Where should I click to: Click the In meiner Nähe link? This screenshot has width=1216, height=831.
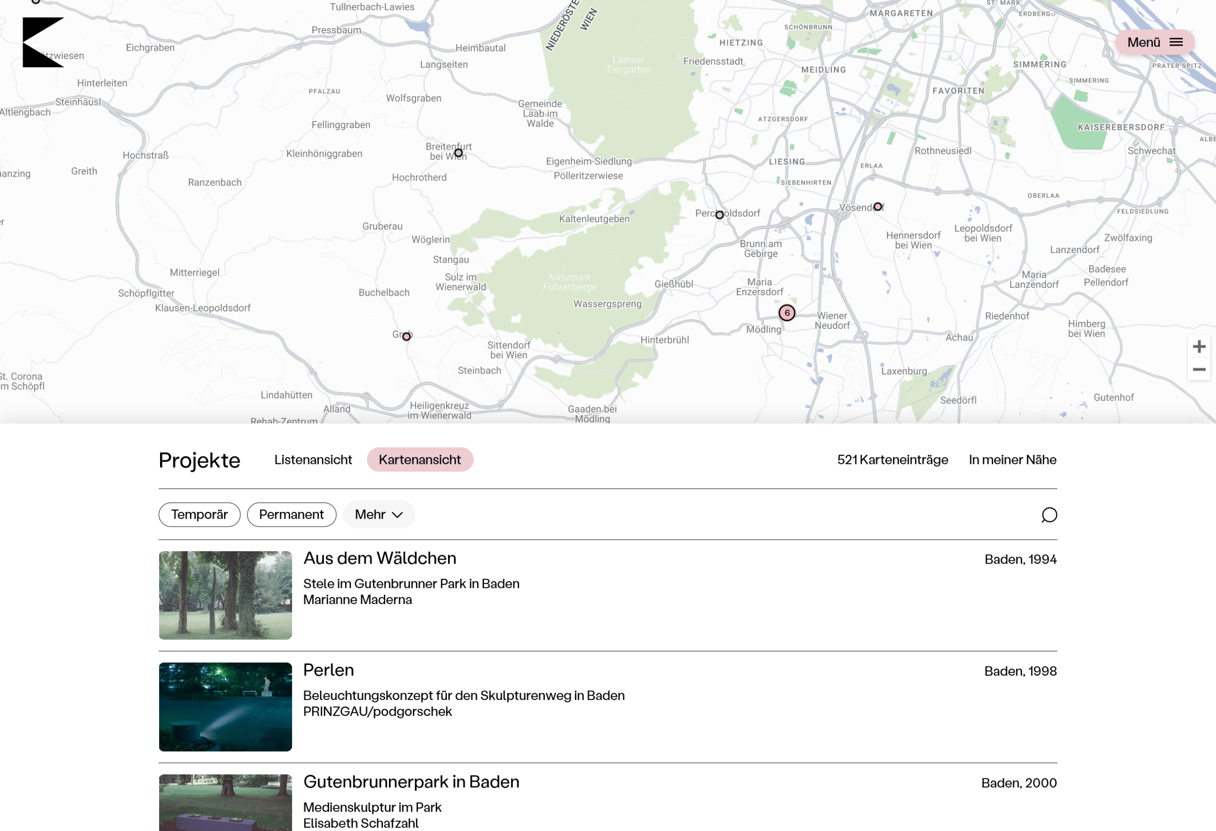(x=1012, y=460)
